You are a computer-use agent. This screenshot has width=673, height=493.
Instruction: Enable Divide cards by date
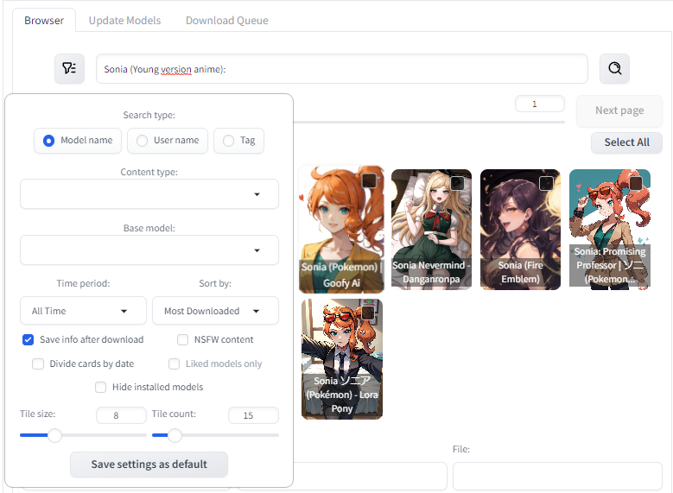click(x=38, y=363)
